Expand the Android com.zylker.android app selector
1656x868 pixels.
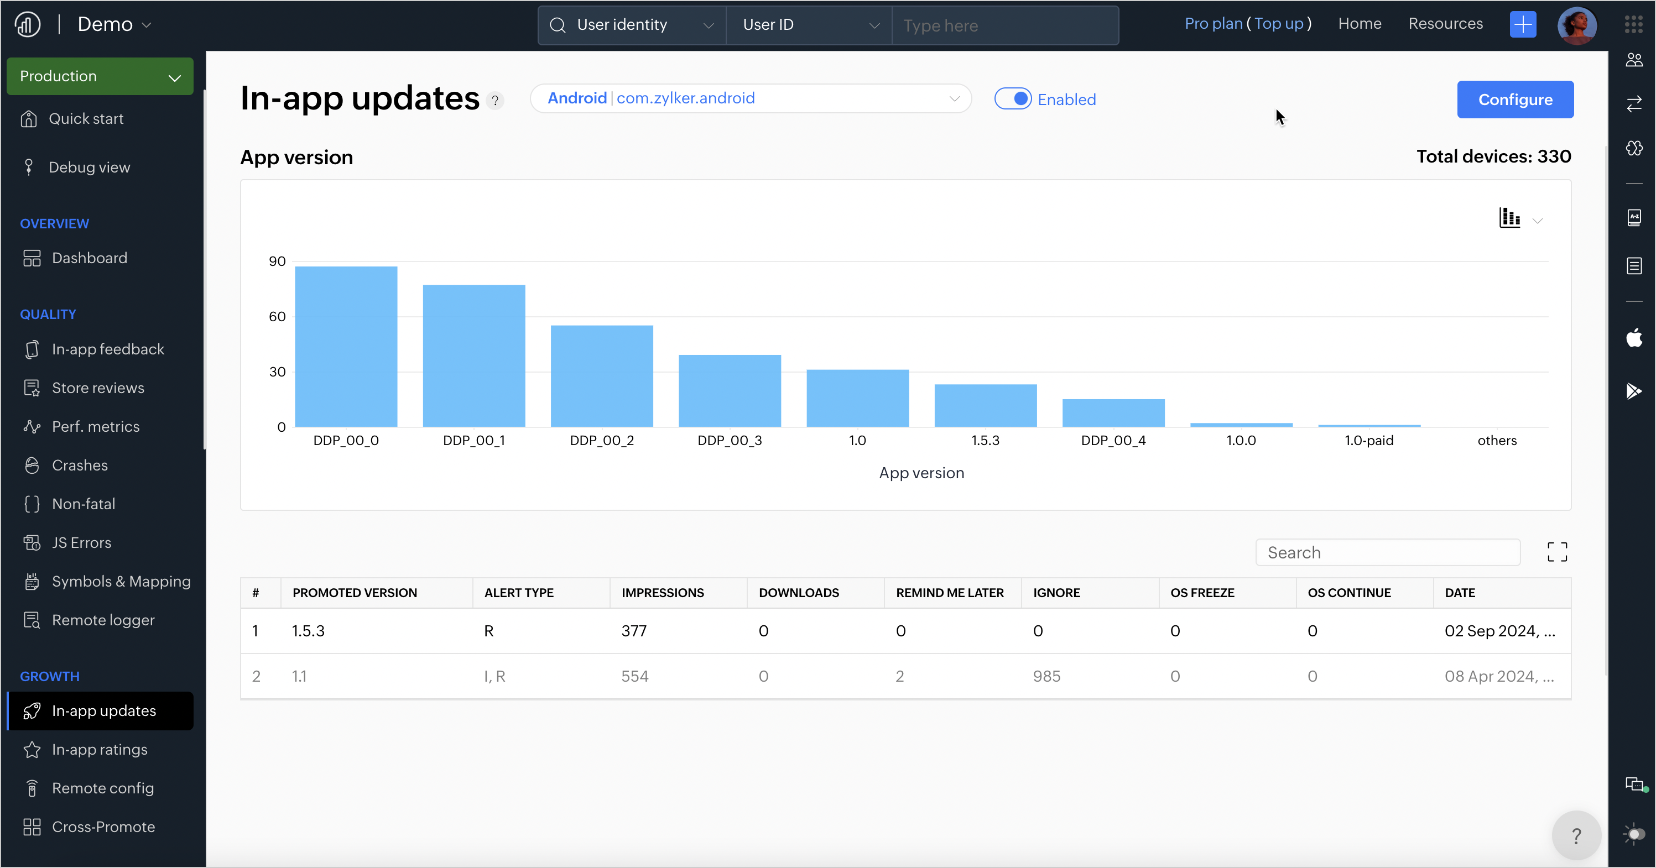[750, 98]
